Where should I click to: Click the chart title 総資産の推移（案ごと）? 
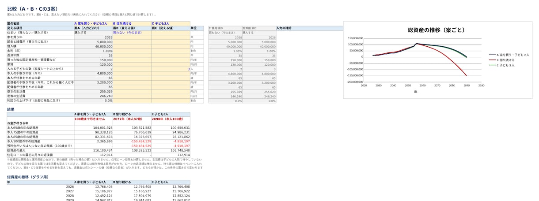point(436,30)
